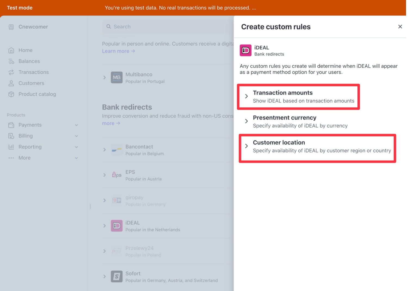
Task: Click the 'Show iDEAL based on transaction amounts' text
Action: tap(304, 101)
